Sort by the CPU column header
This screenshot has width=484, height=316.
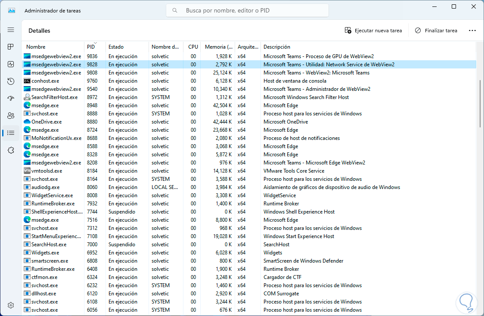click(193, 47)
